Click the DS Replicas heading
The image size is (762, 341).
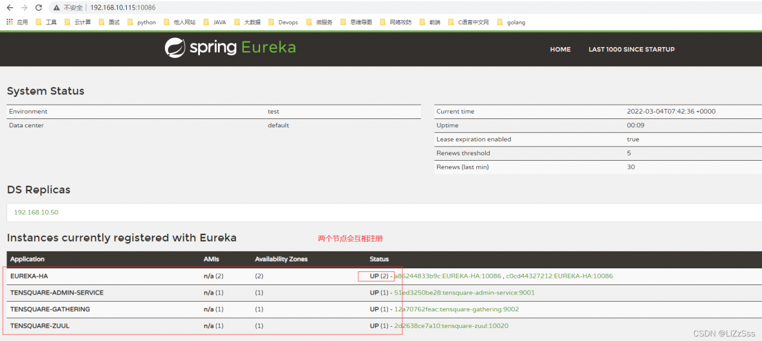(39, 190)
